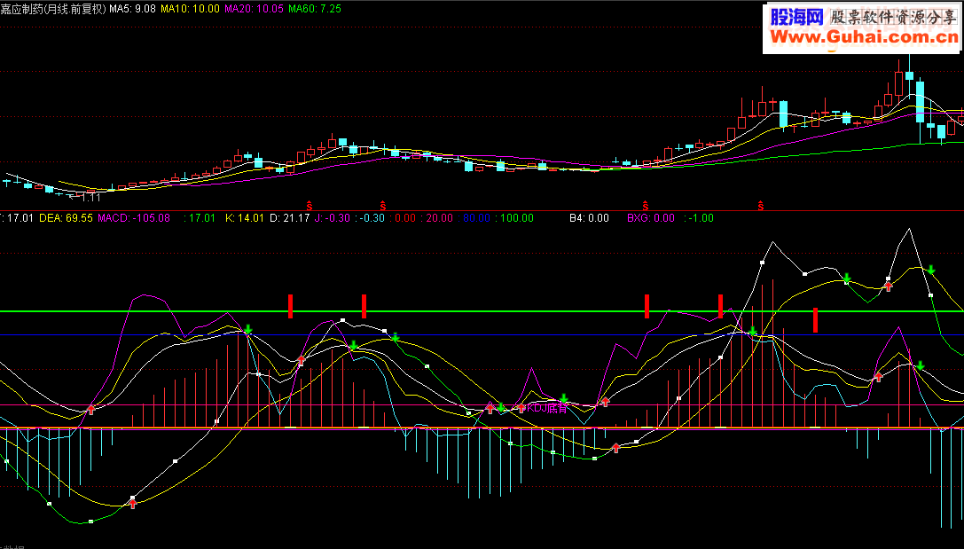Select the MA20: 10.05 moving average label

[254, 9]
